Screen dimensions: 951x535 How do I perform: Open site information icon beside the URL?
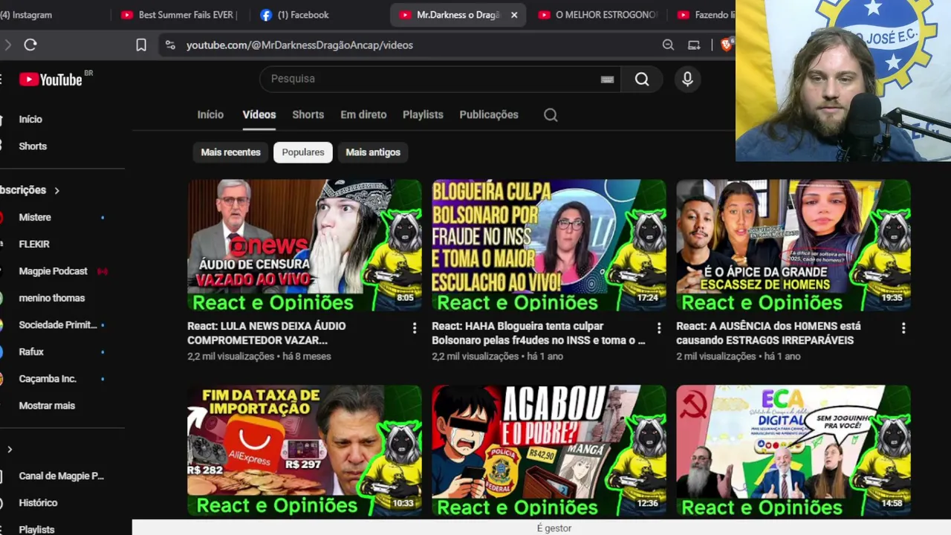pyautogui.click(x=170, y=45)
